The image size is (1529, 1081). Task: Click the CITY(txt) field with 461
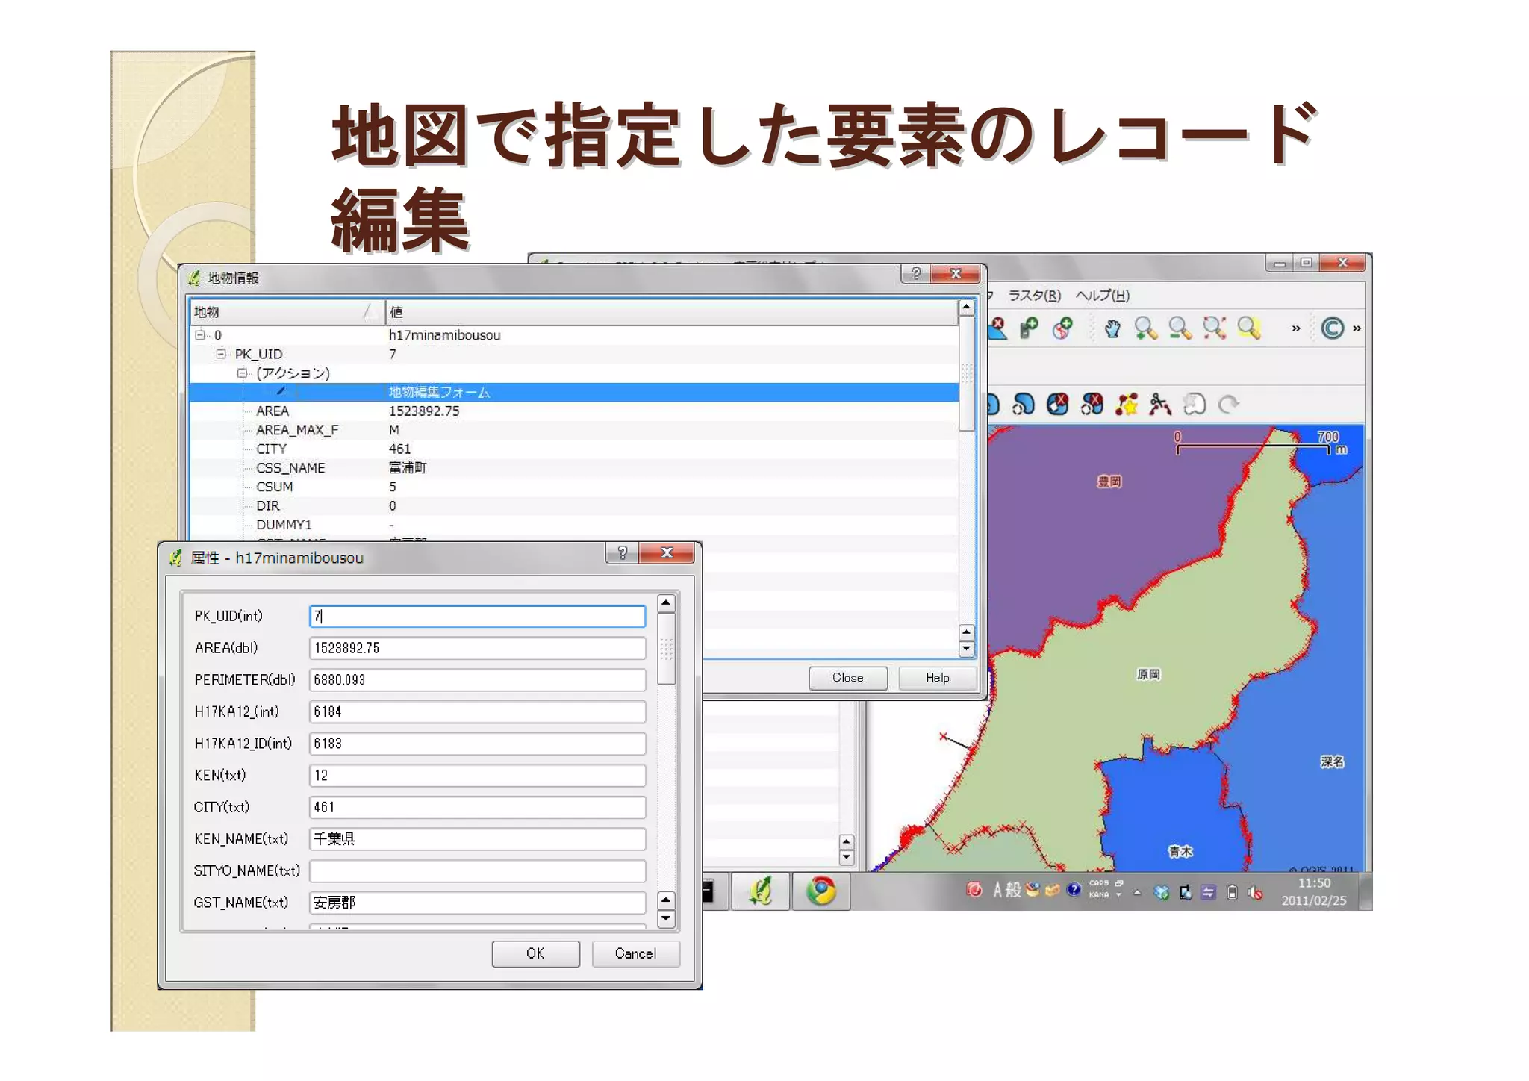[x=477, y=807]
